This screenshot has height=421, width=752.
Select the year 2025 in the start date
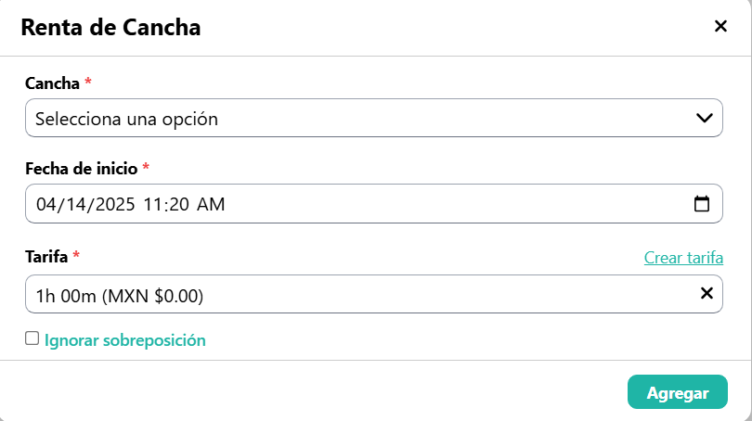click(111, 204)
